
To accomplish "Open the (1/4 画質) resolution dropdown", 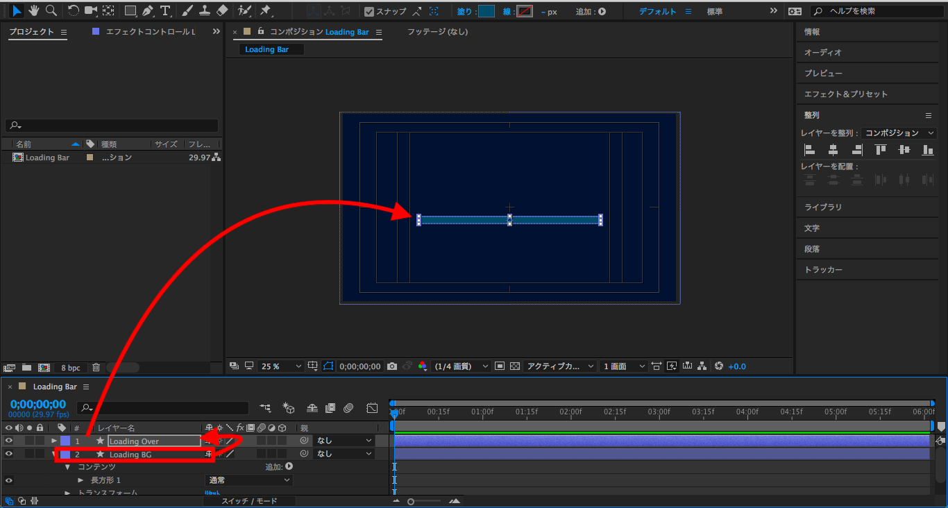I will 462,366.
